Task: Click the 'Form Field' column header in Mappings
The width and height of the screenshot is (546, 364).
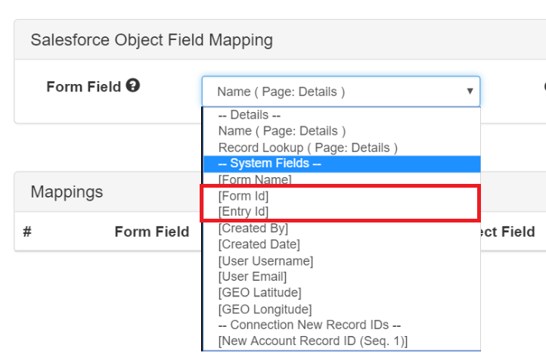Action: tap(152, 232)
